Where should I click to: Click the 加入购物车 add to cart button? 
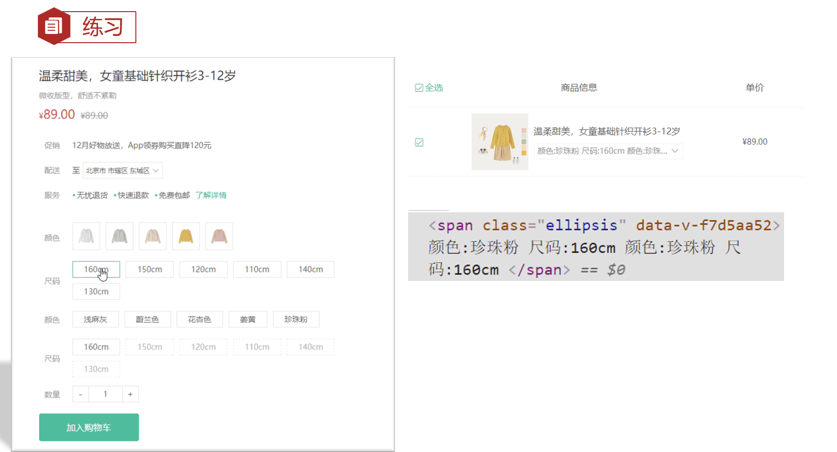[89, 427]
